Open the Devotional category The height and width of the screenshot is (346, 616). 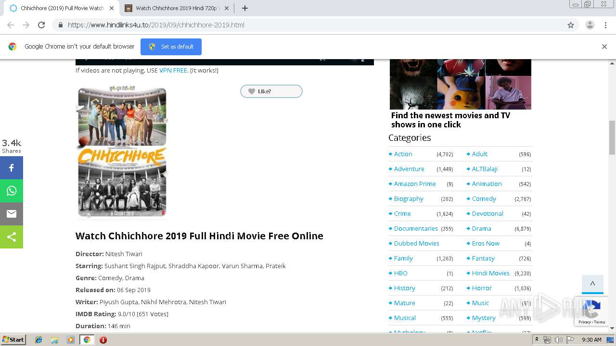click(x=488, y=213)
